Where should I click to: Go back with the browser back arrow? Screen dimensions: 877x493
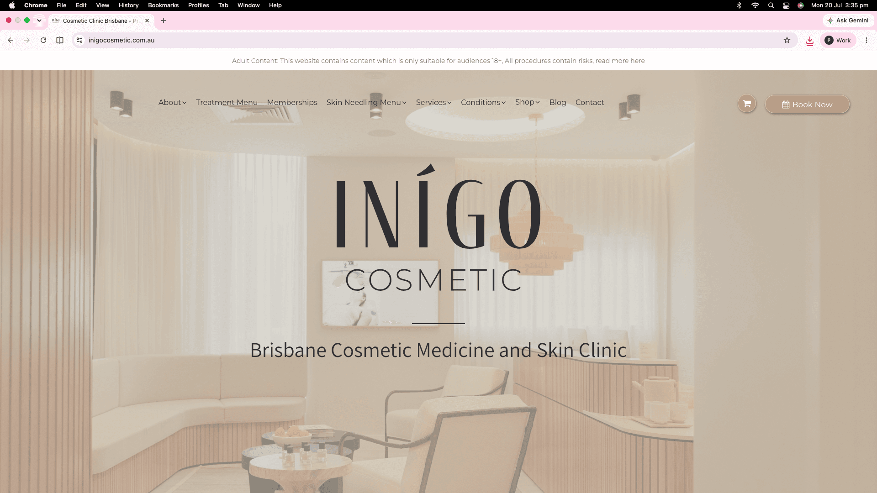pyautogui.click(x=11, y=40)
